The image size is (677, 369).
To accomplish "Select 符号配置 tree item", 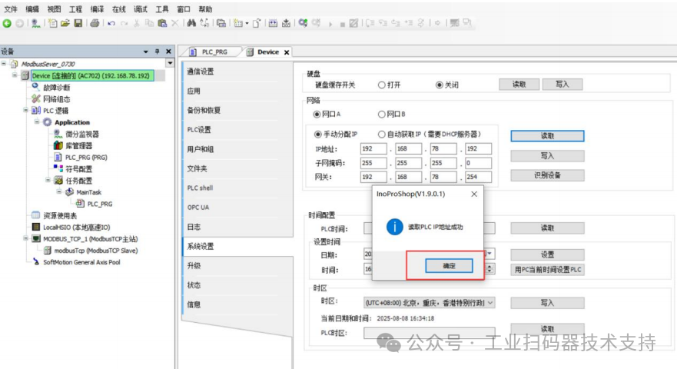I will pos(78,169).
